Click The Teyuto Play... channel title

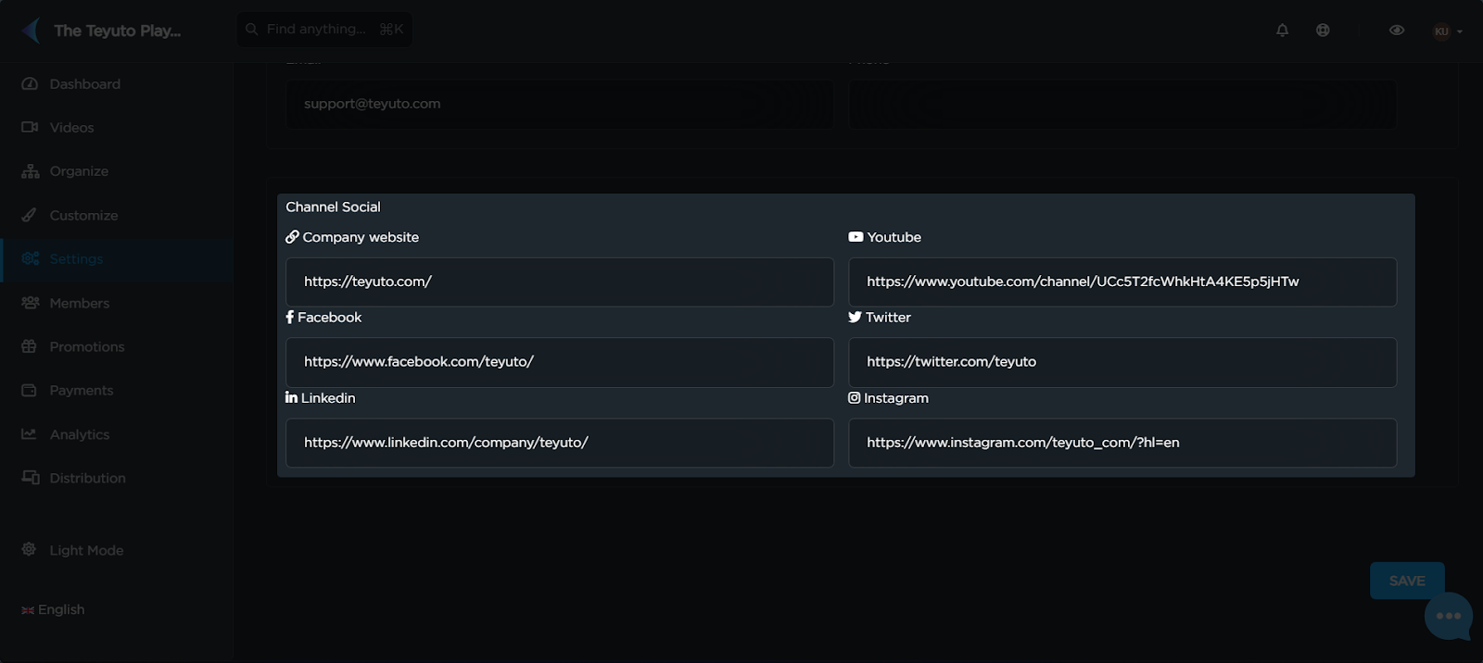coord(117,31)
